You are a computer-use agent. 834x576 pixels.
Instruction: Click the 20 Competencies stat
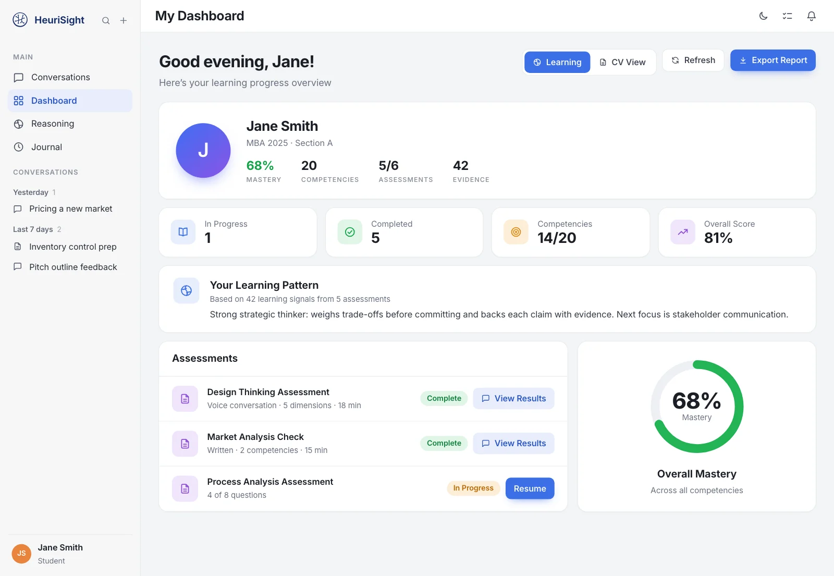[x=330, y=171]
